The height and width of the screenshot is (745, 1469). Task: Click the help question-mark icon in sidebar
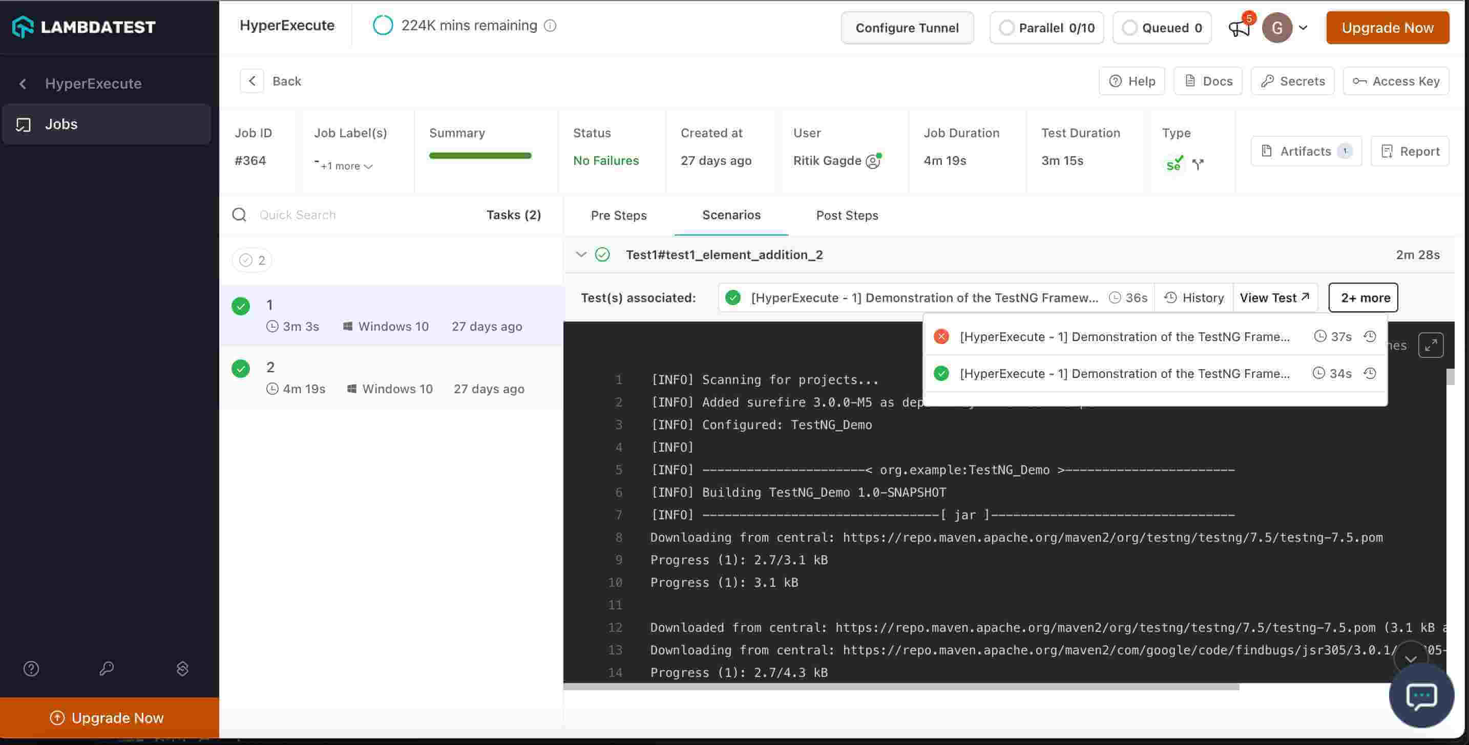[x=31, y=668]
